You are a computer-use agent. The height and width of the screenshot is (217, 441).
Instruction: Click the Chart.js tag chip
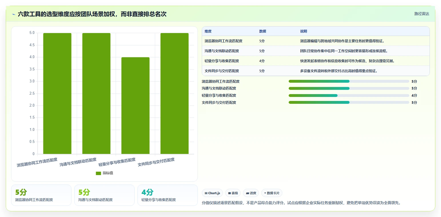click(212, 193)
